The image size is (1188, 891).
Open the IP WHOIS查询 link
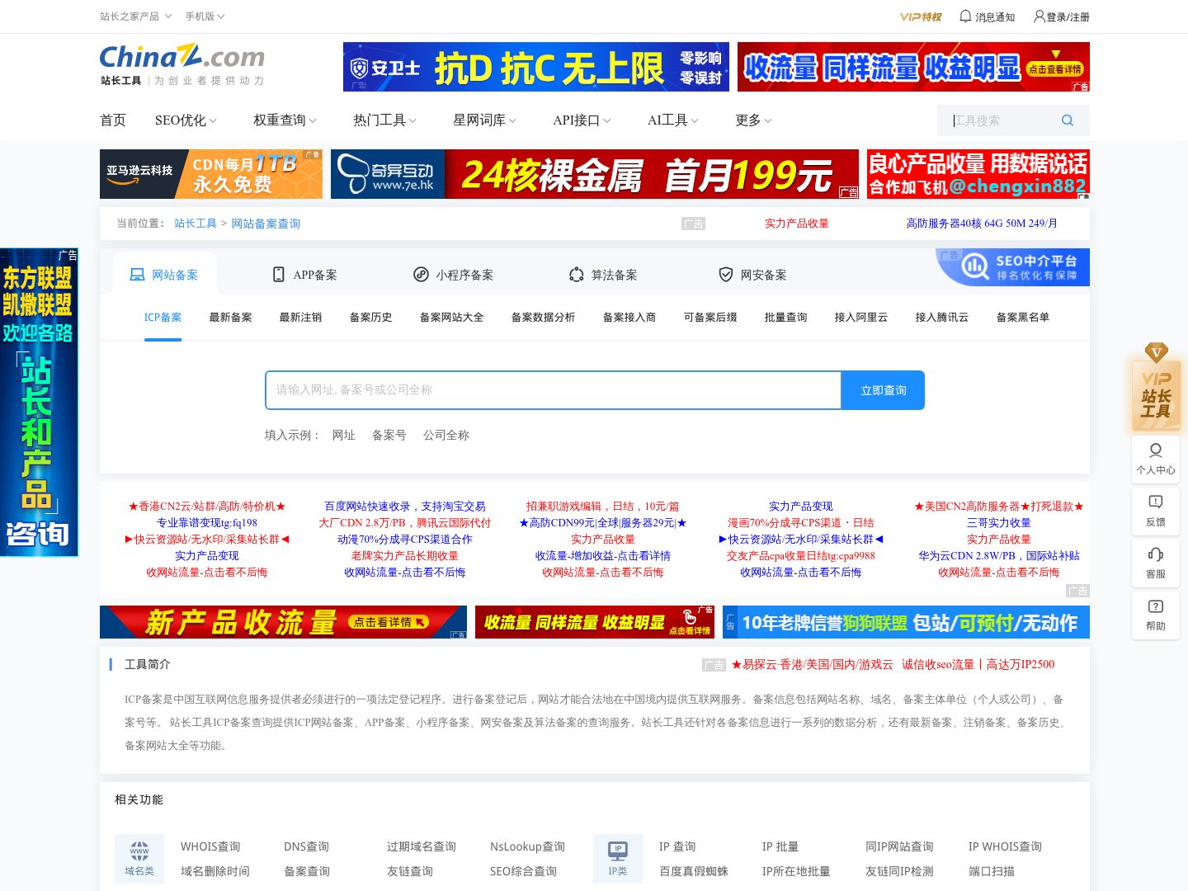click(x=1005, y=846)
